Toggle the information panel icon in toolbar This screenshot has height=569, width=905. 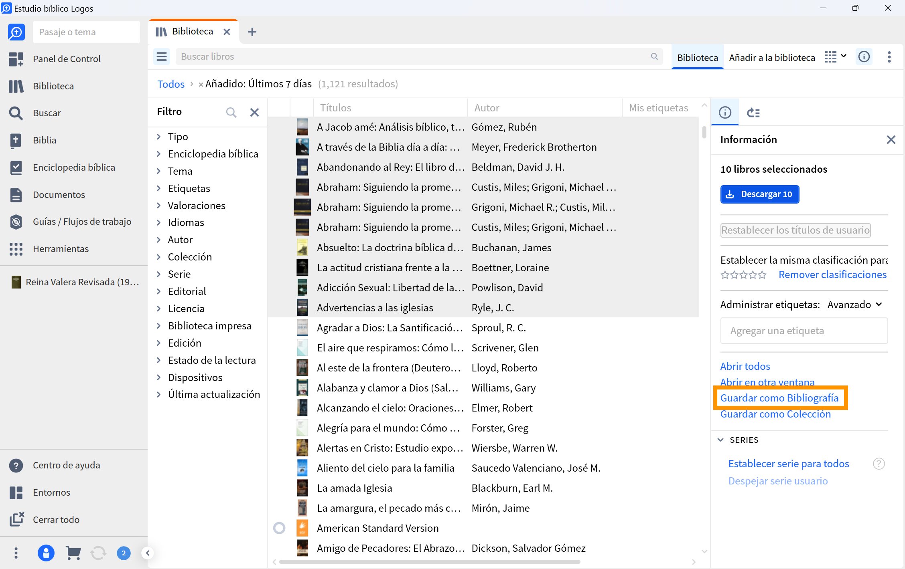pos(864,56)
